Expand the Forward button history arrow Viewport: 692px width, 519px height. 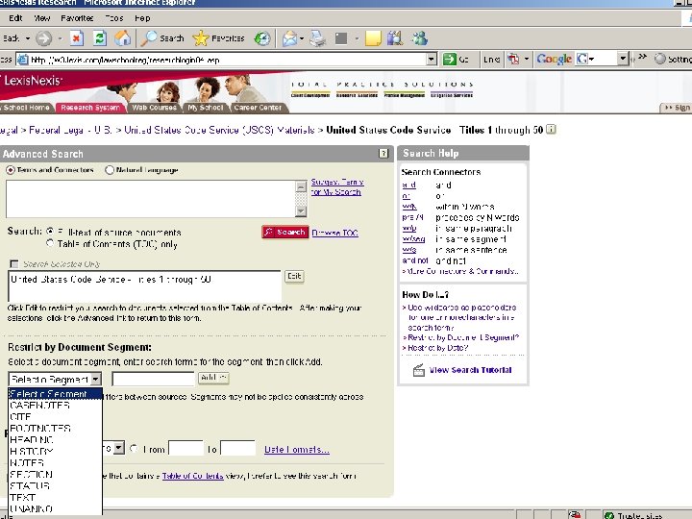tap(60, 38)
